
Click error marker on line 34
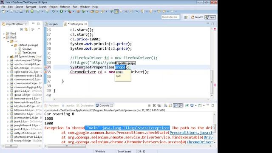click(45, 67)
